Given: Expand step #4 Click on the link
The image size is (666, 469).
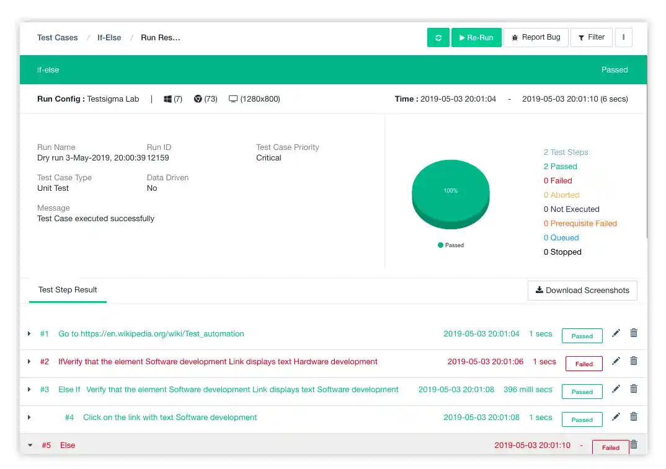Looking at the screenshot, I should (29, 417).
